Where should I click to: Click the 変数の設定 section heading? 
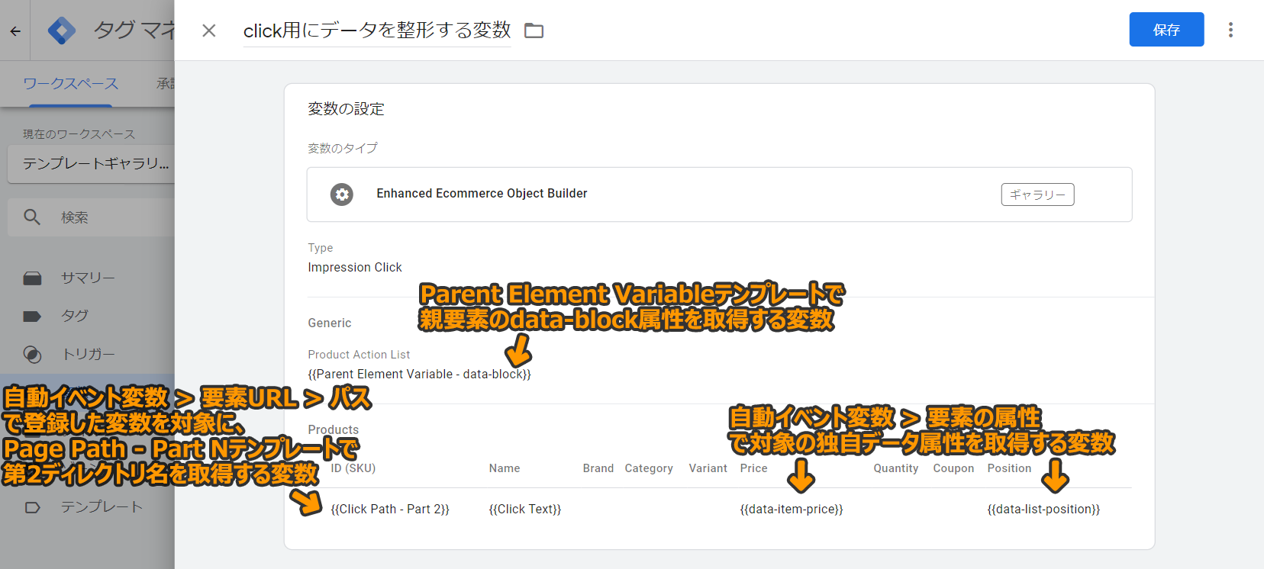tap(346, 109)
